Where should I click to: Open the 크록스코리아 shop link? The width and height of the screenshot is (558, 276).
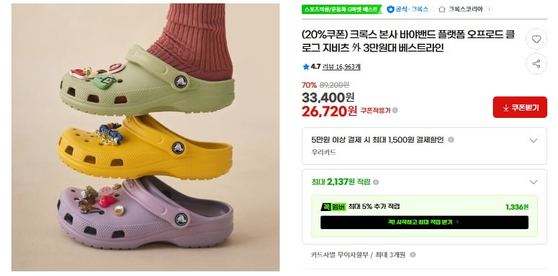[x=465, y=9]
